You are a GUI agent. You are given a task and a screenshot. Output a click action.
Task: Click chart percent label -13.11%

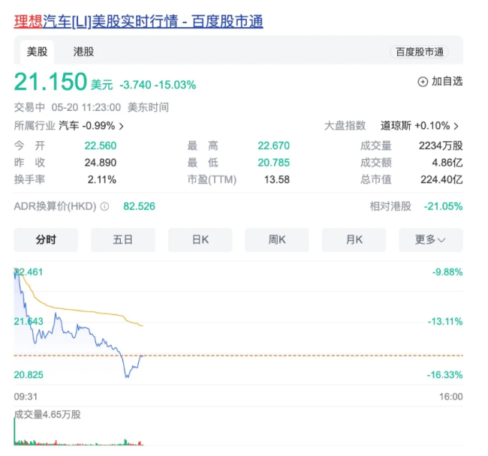click(445, 322)
